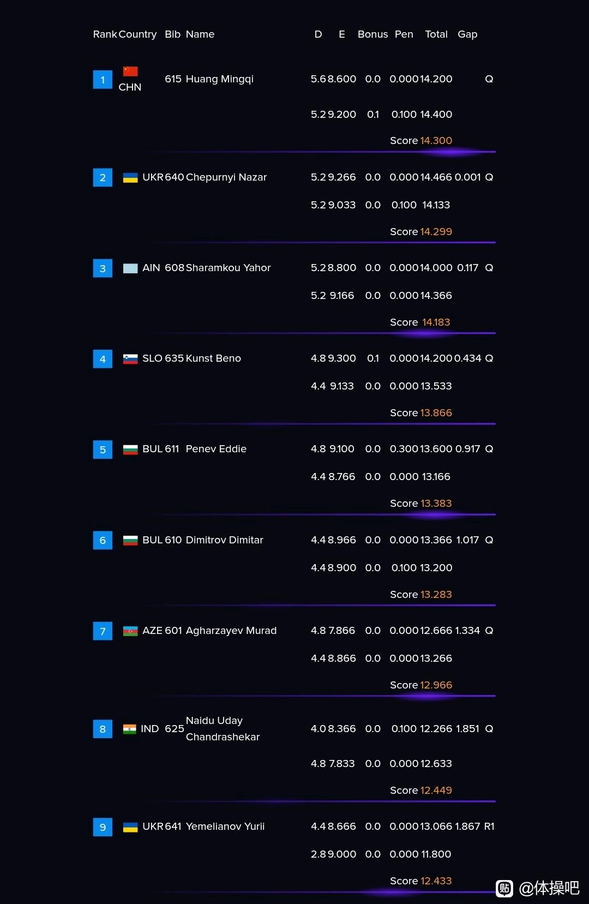Click the orange score 14.300

click(436, 141)
